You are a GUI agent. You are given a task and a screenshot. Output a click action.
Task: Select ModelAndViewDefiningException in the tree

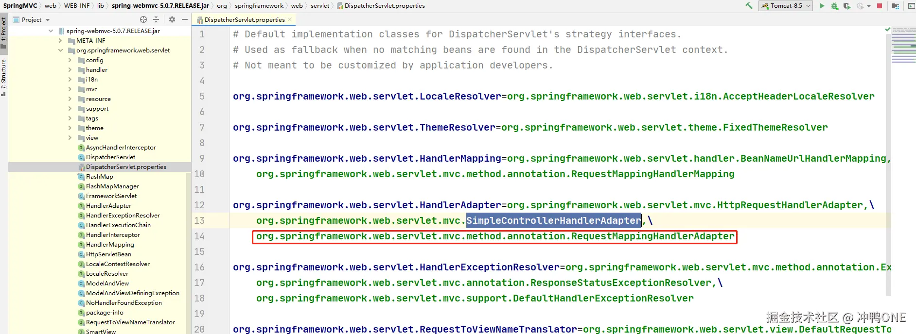point(133,293)
